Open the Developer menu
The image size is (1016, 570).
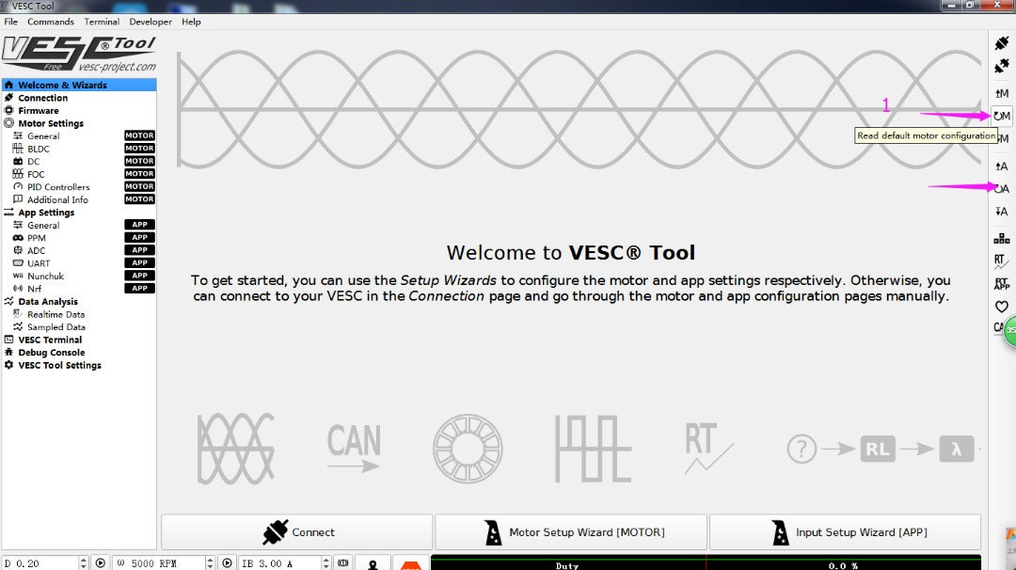[x=151, y=22]
